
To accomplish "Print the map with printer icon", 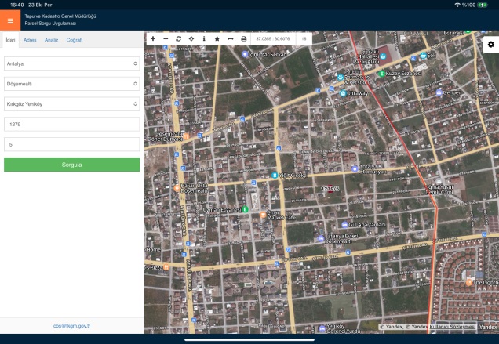I will 243,38.
